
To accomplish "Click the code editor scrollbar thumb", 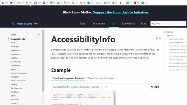I will (x=115, y=99).
